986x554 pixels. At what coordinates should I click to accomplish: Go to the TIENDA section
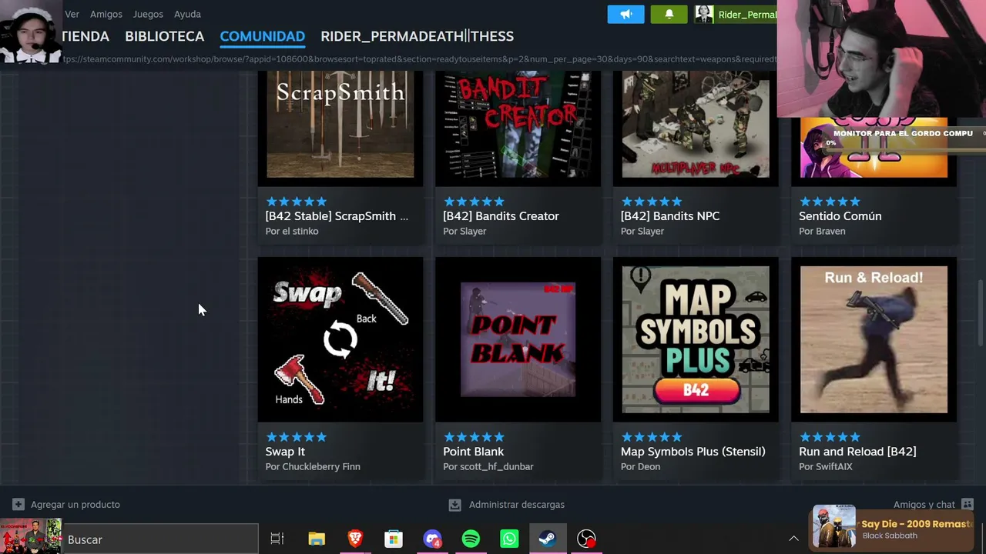point(86,36)
